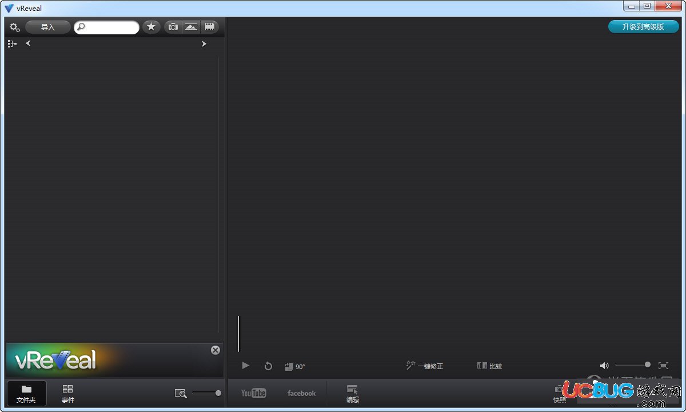Enter fullscreen preview mode

point(663,366)
